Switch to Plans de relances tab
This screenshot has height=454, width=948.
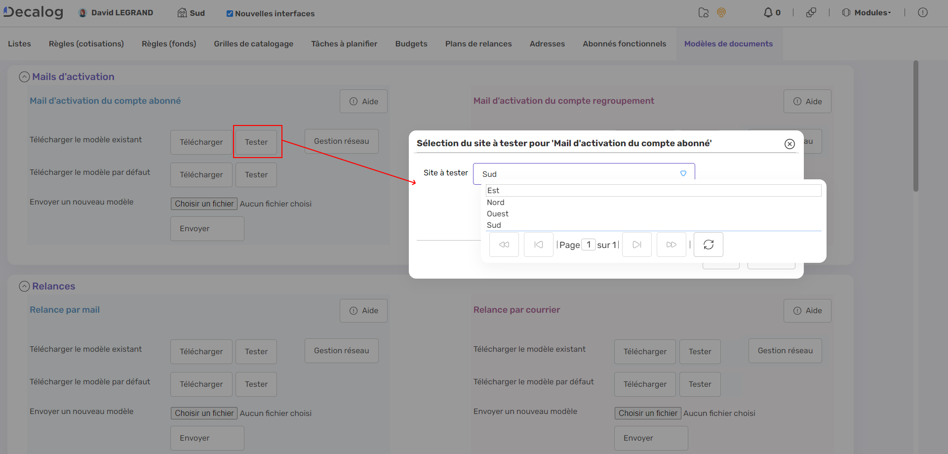pos(478,44)
